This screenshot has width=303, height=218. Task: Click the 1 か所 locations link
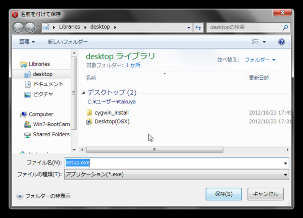click(133, 65)
